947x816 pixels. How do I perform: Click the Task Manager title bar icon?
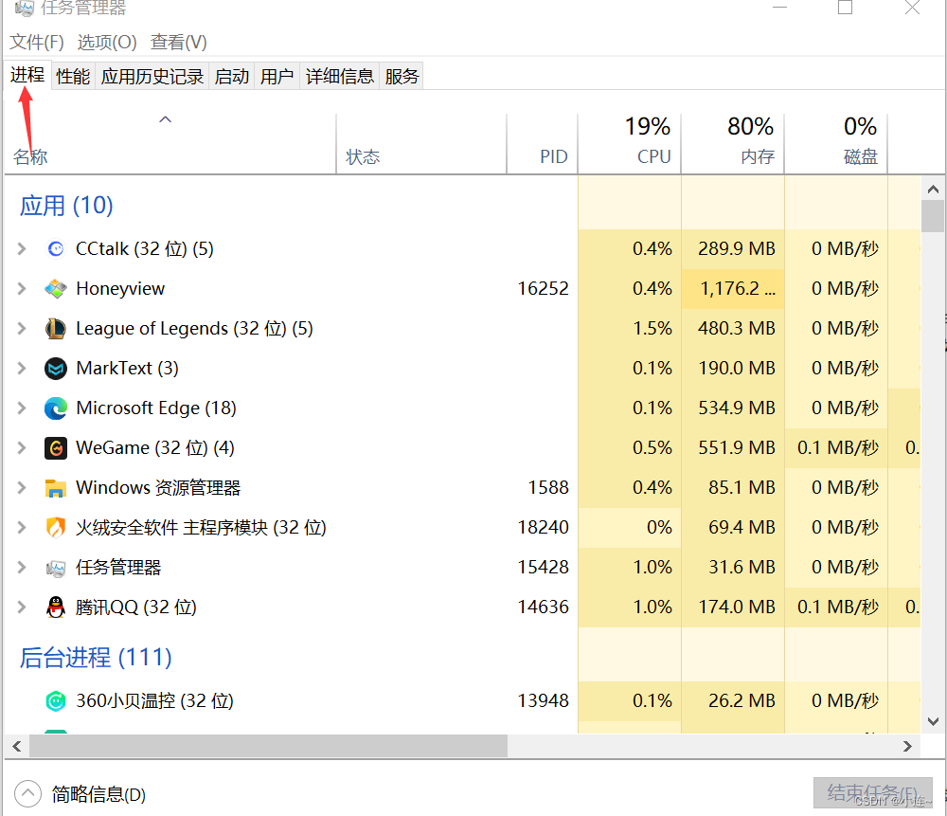(25, 8)
